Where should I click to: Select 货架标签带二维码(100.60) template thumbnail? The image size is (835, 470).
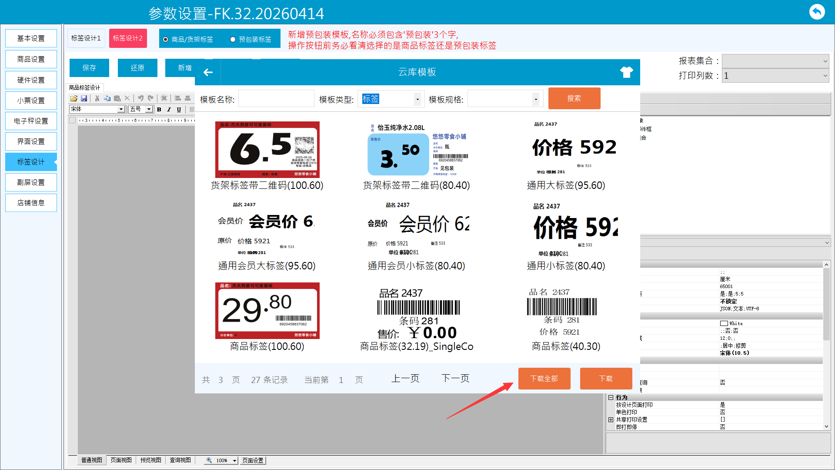[267, 150]
